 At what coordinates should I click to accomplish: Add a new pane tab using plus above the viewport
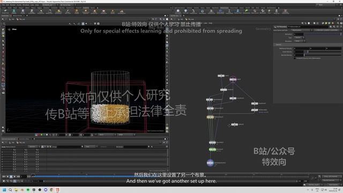click(27, 16)
